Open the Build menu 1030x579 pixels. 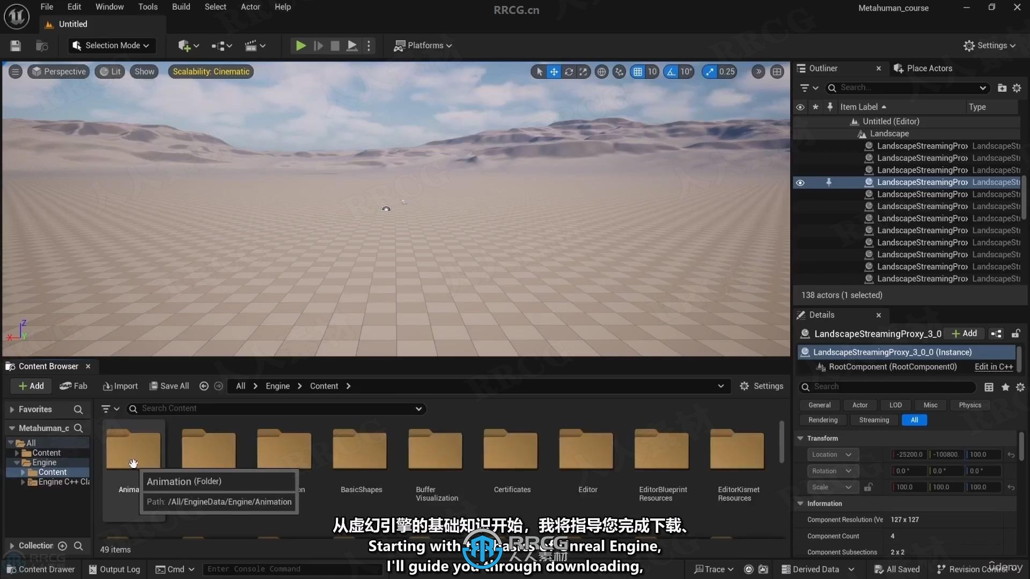pyautogui.click(x=181, y=7)
